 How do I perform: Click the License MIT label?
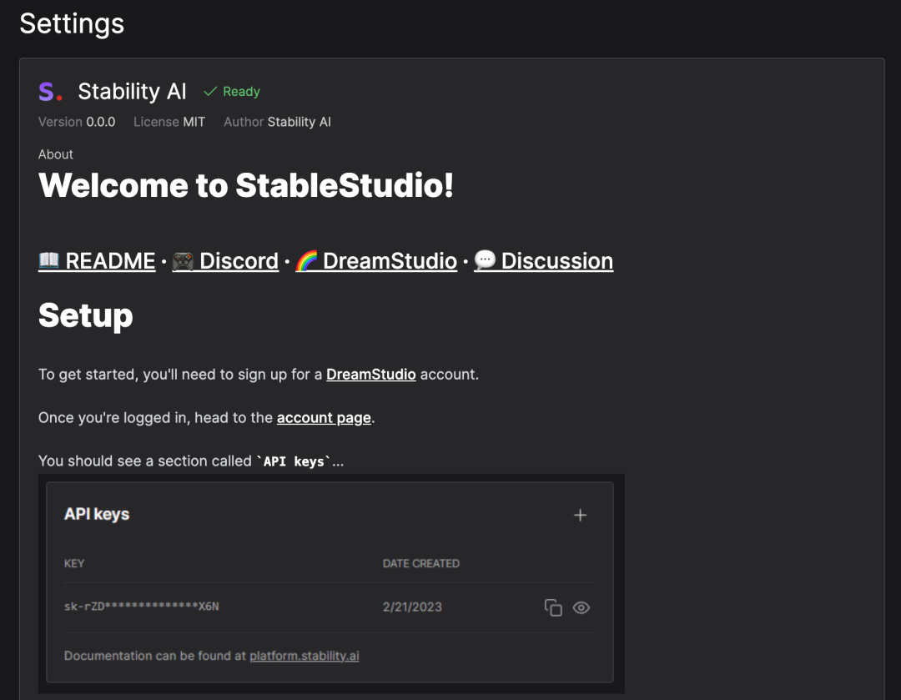pyautogui.click(x=169, y=122)
